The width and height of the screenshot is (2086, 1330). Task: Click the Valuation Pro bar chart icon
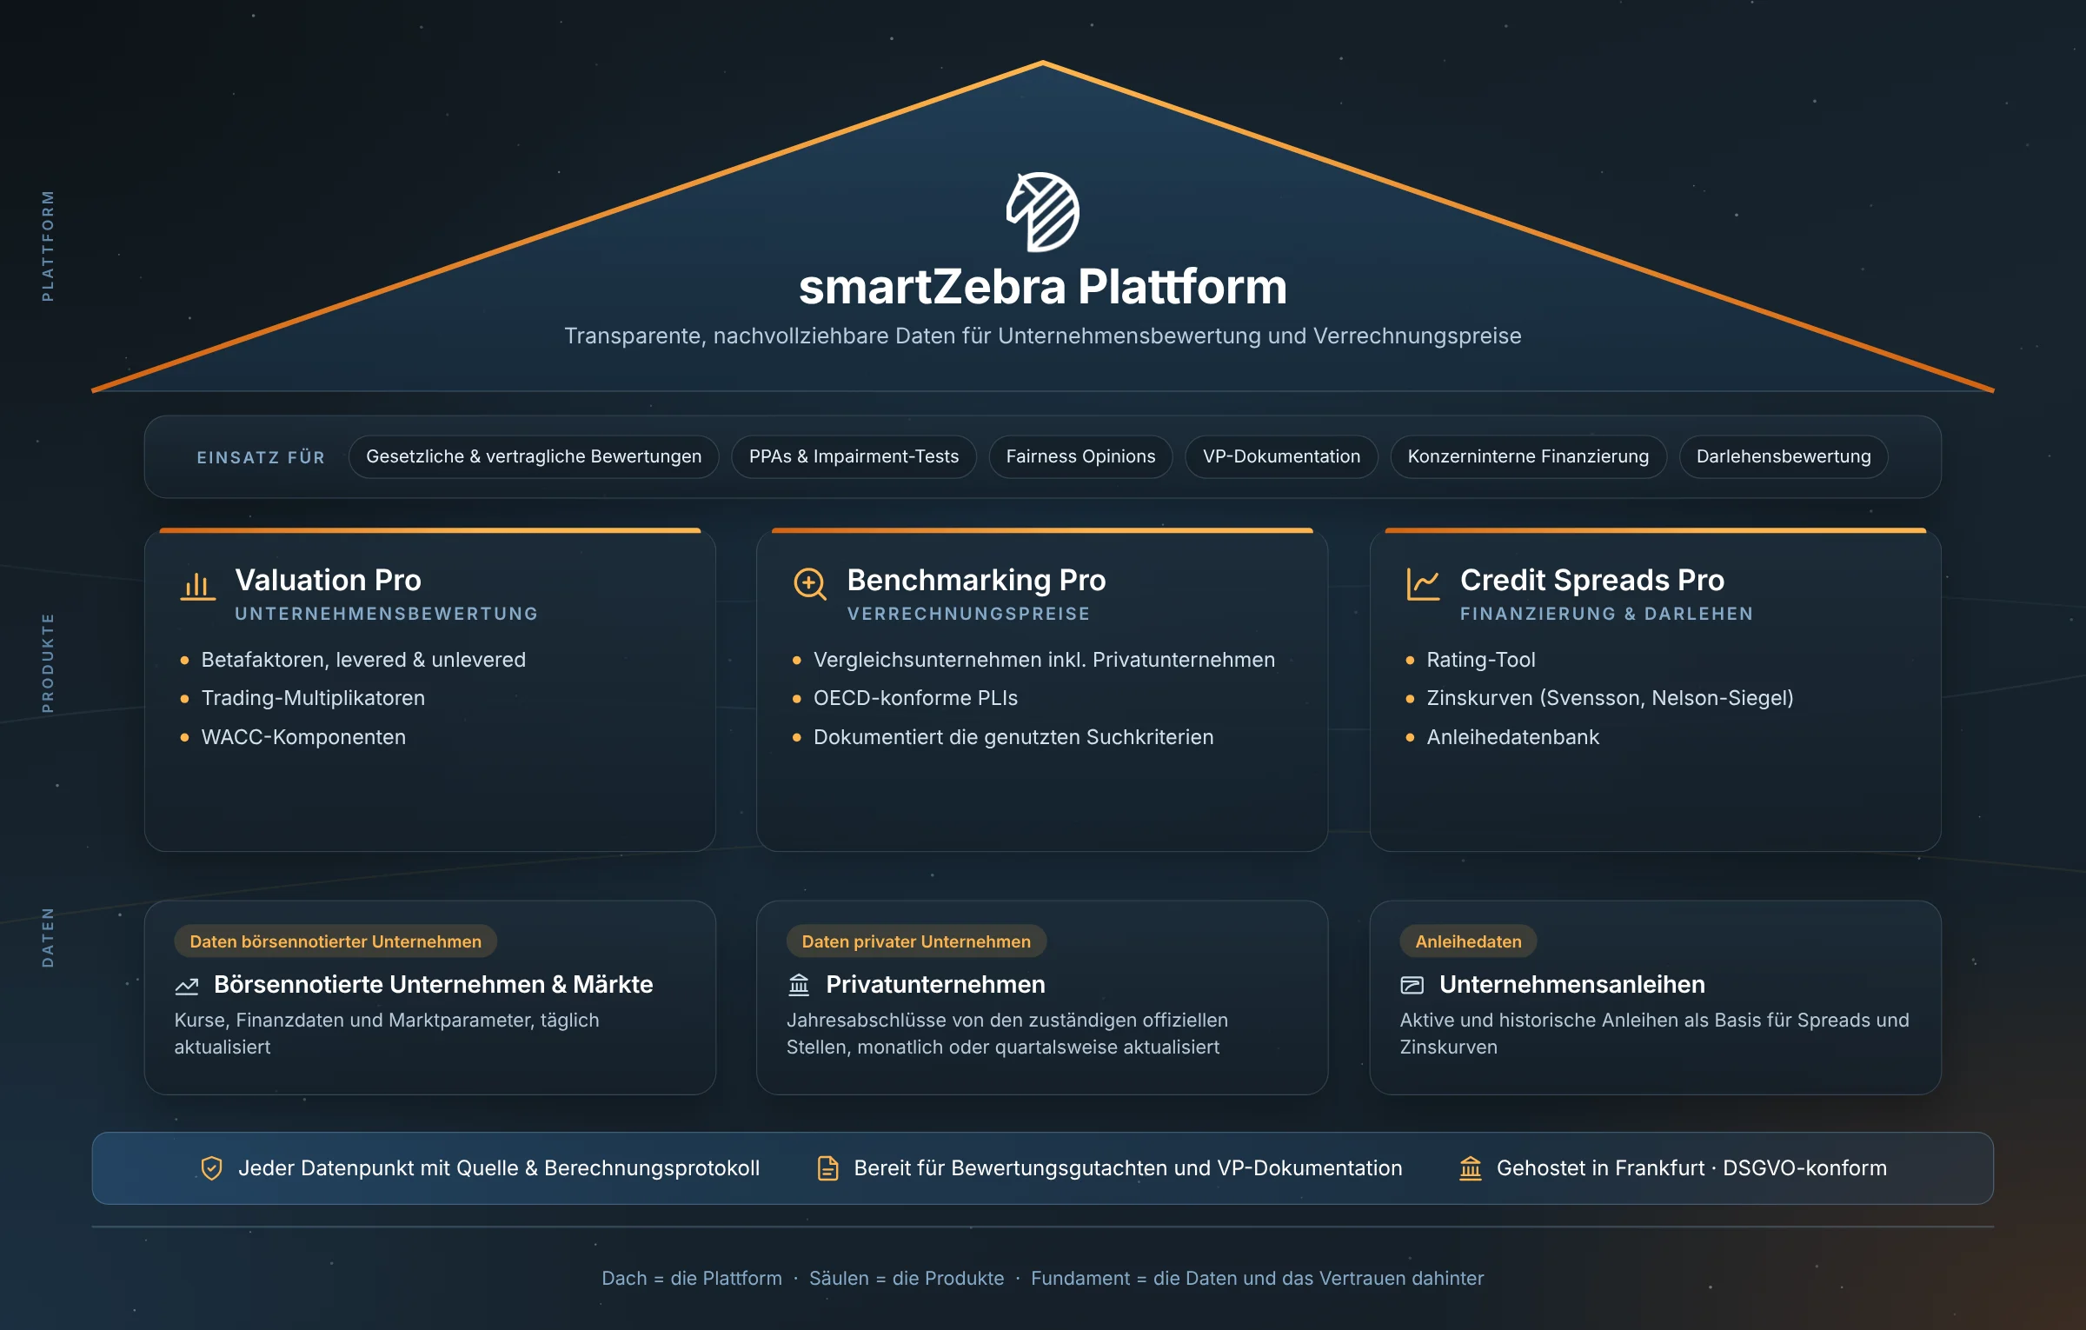(197, 585)
